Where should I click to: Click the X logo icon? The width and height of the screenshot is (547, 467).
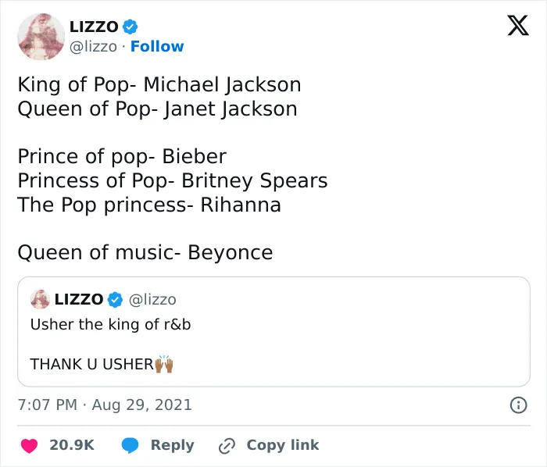point(518,26)
